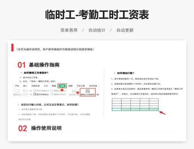The height and width of the screenshot is (149, 194).
Task: Open the 开发工具 tab
Action: pos(81,86)
